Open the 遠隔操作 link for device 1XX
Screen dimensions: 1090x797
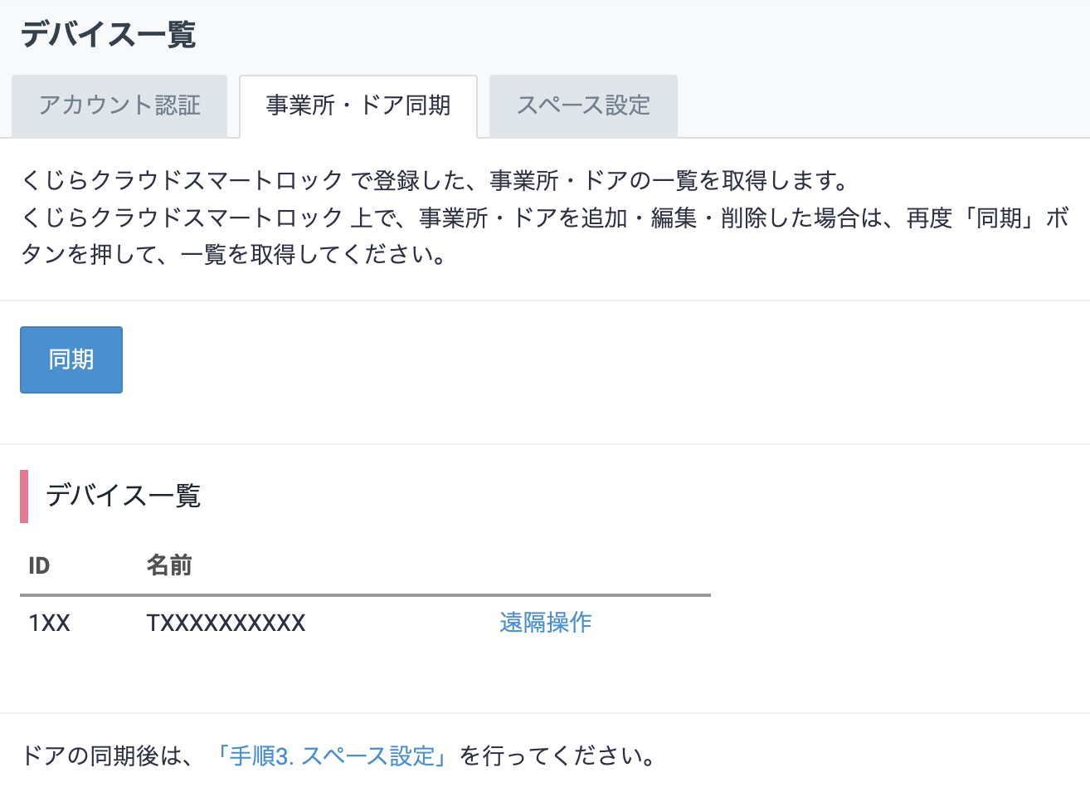[x=545, y=623]
